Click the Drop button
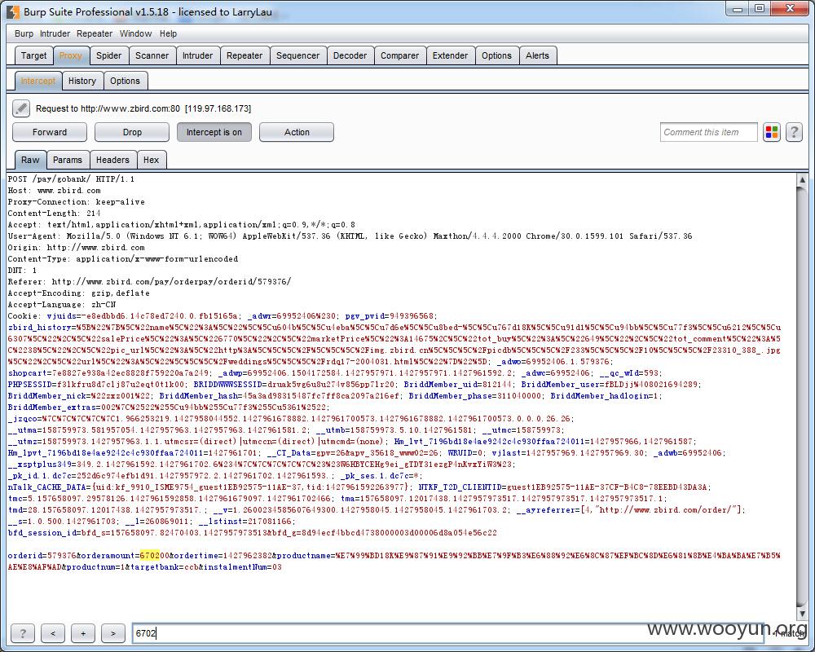The height and width of the screenshot is (652, 815). [132, 132]
